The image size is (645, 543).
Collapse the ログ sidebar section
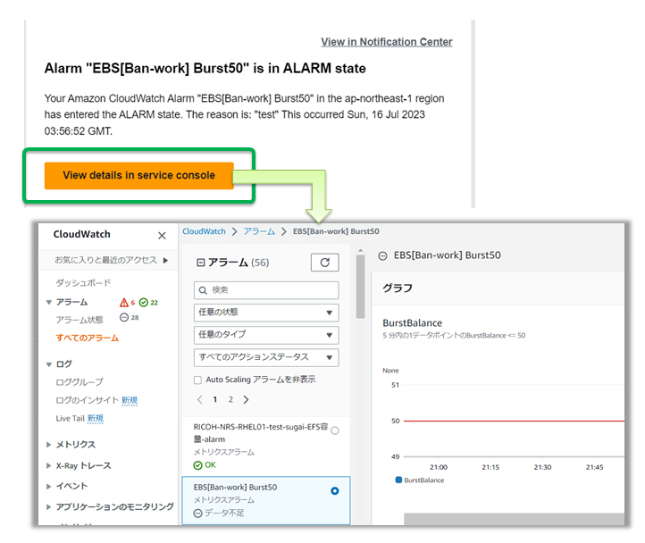(49, 364)
